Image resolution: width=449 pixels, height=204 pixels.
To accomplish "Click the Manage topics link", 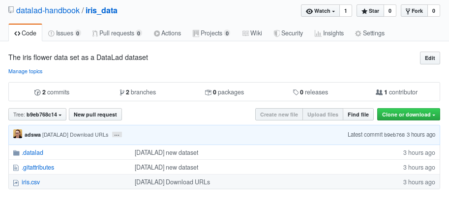I will (26, 71).
